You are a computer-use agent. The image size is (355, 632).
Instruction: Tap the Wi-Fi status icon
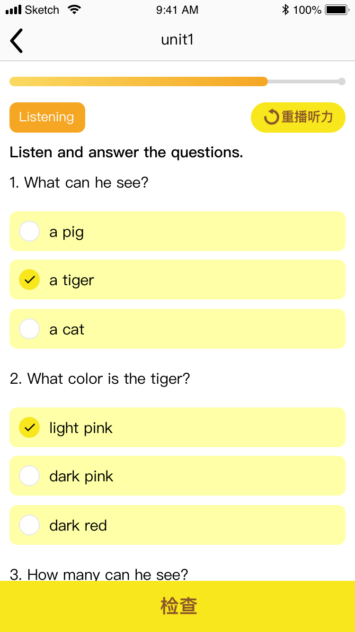74,9
